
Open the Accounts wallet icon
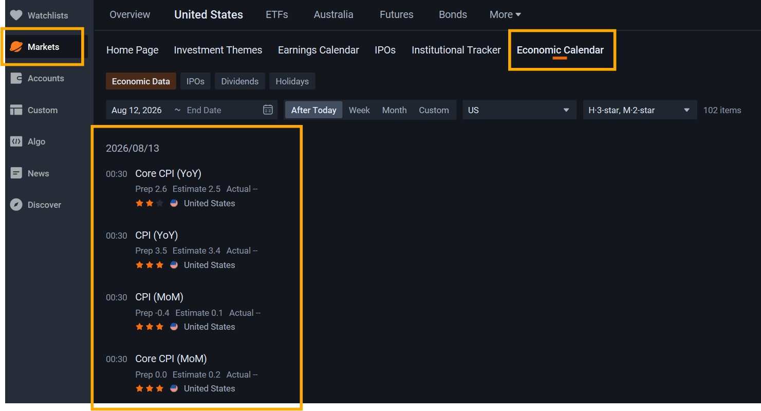pyautogui.click(x=16, y=78)
